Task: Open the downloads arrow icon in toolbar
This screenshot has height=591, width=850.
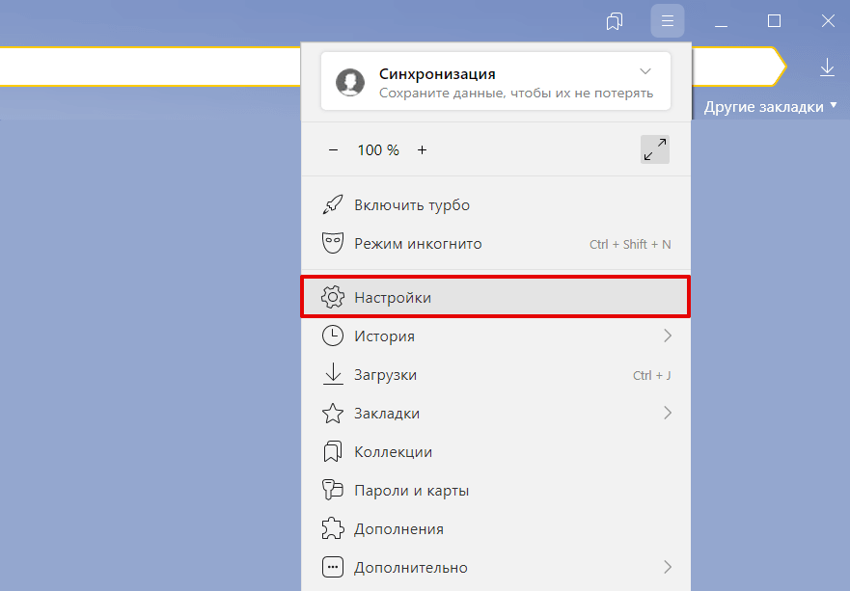Action: [x=827, y=67]
